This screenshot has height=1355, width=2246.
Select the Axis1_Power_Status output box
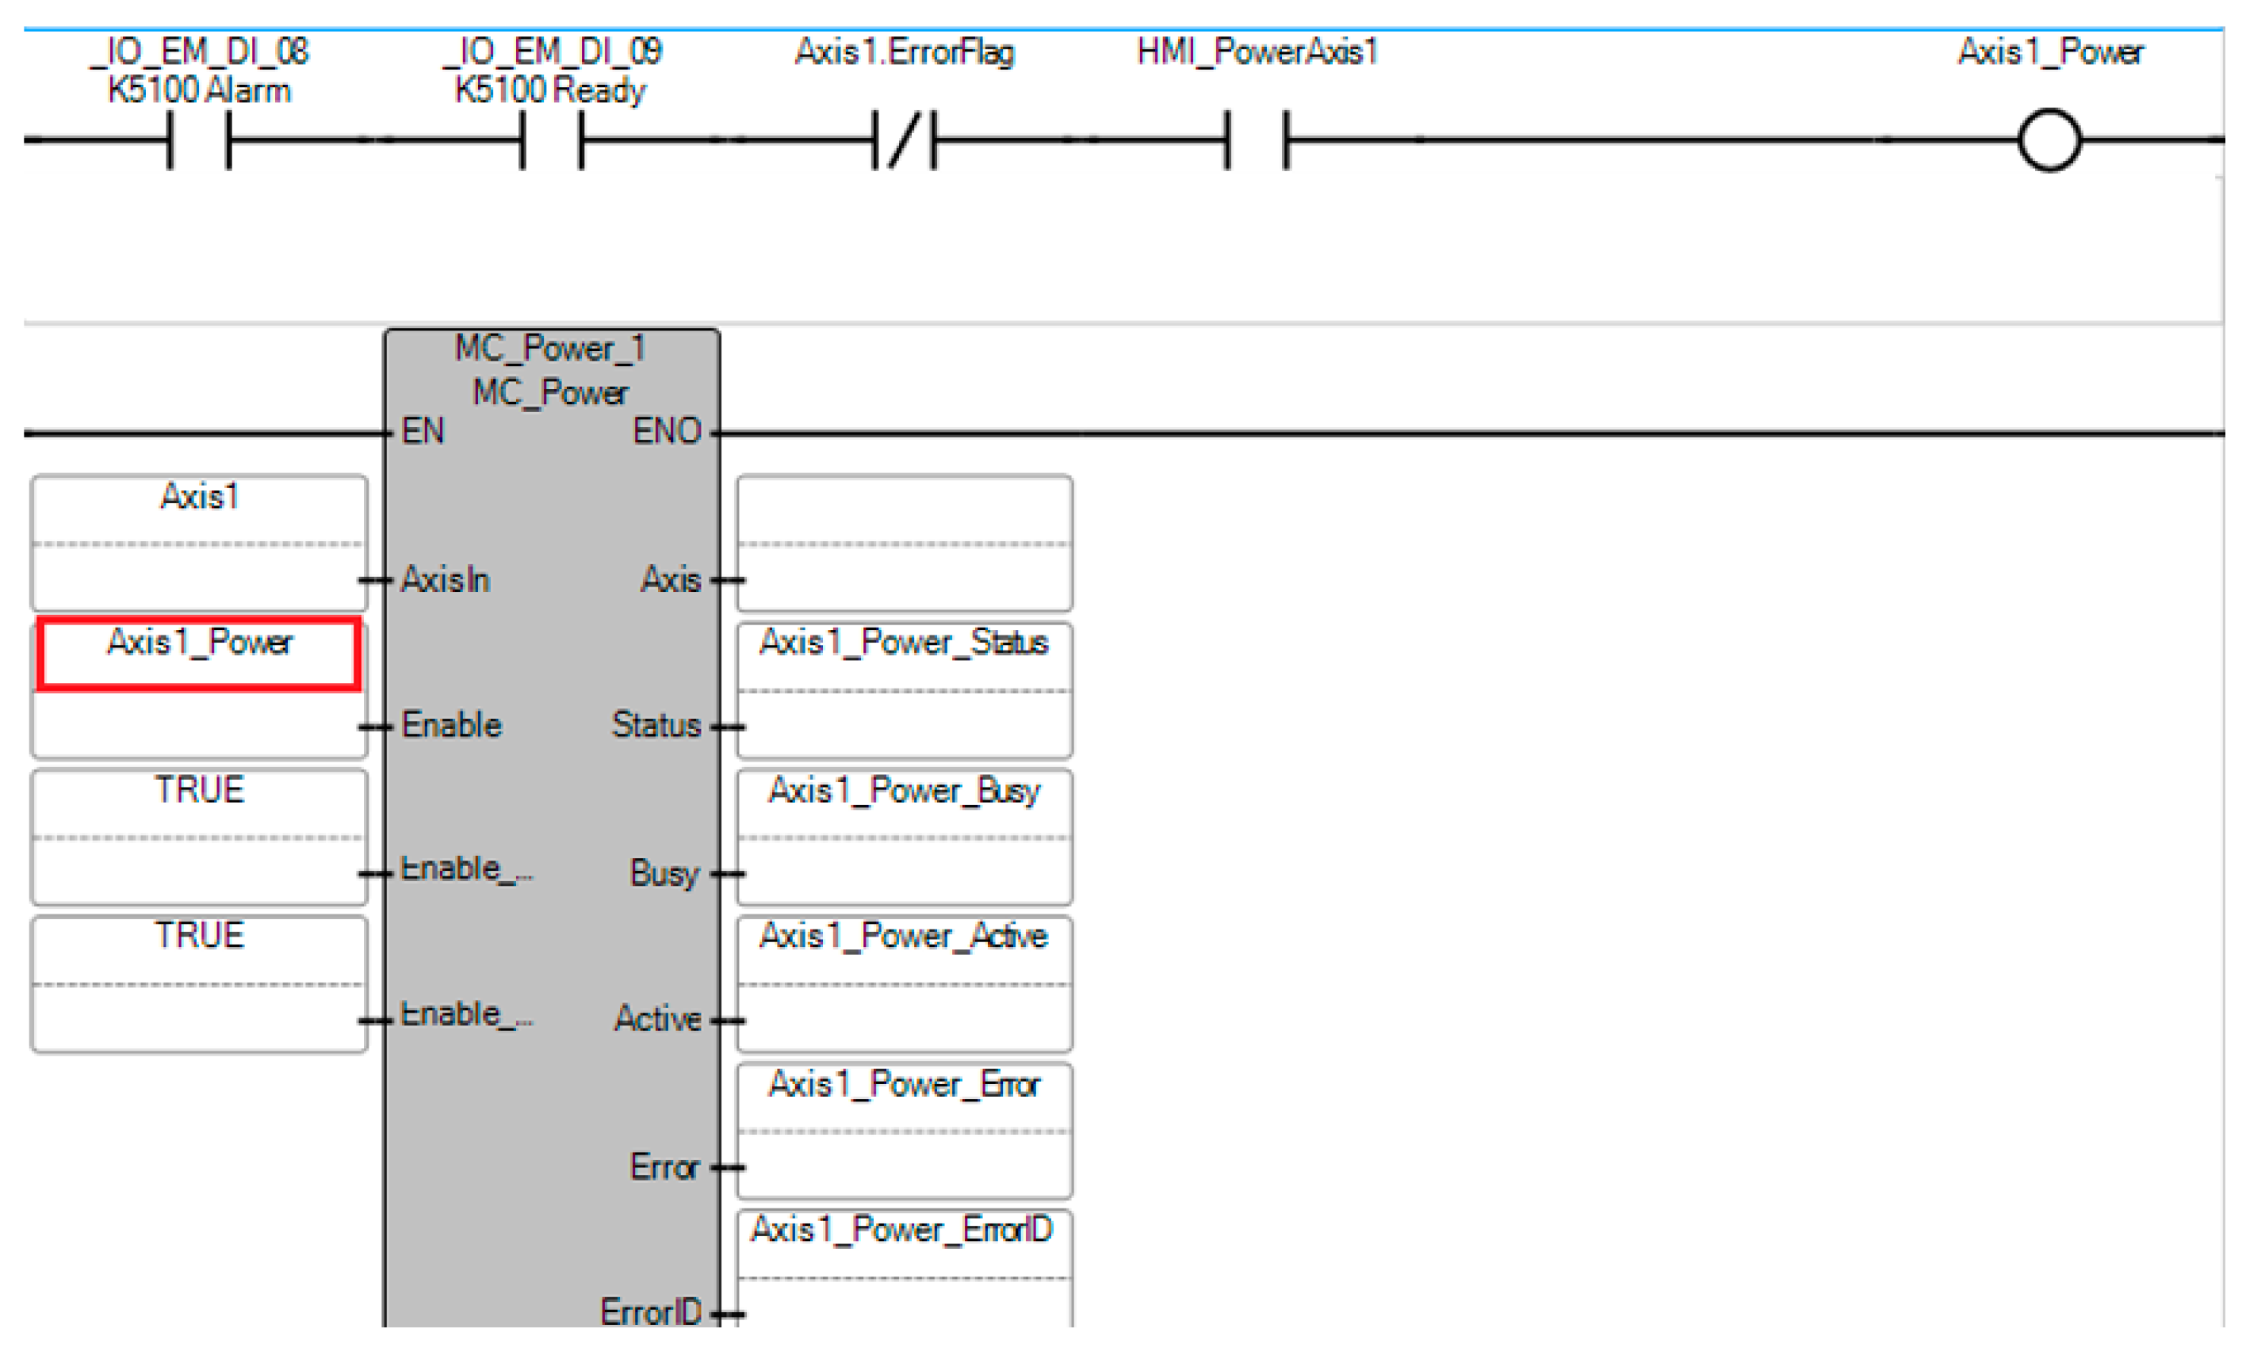tap(905, 689)
